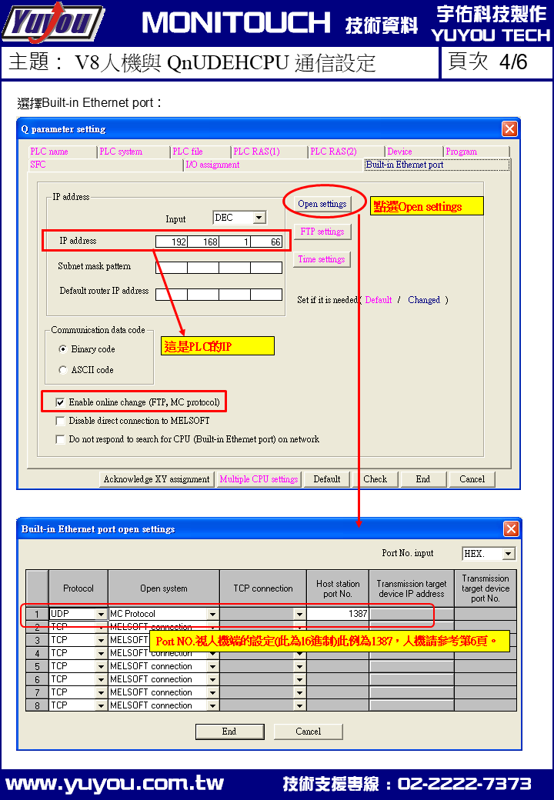Expand the Port No. input HEX dropdown
This screenshot has width=554, height=800.
pos(508,554)
